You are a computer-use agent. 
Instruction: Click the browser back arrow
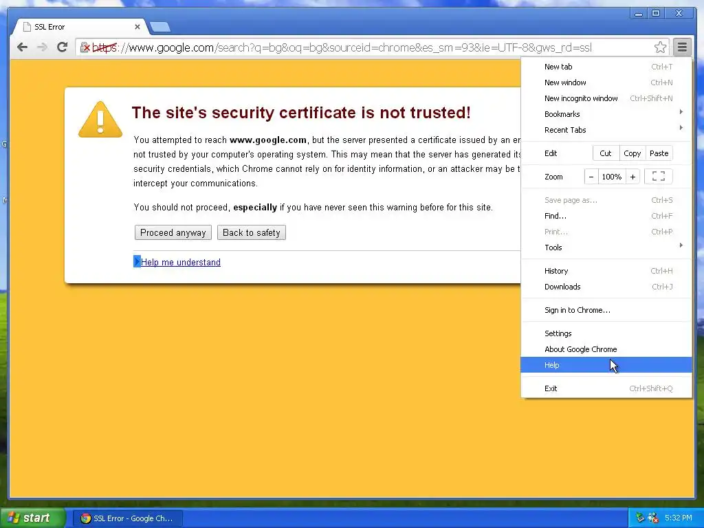pyautogui.click(x=22, y=47)
